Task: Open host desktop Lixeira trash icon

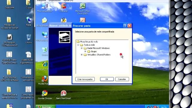Action: (28, 39)
